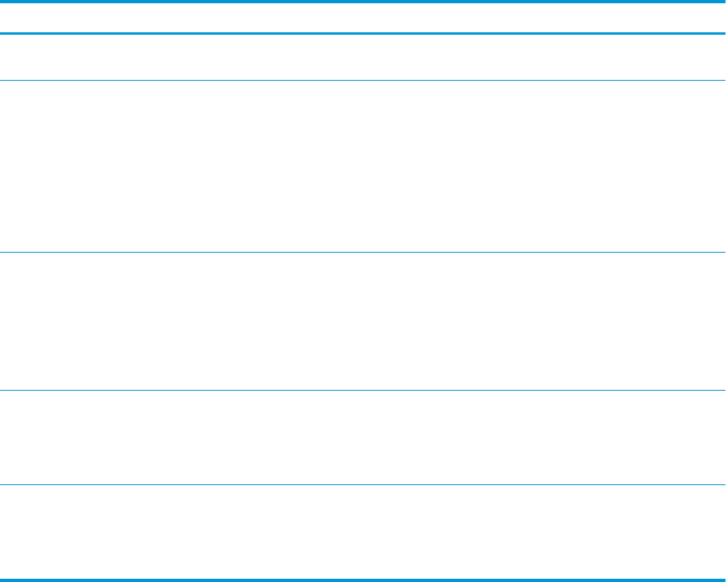Click the divider above the last row

tap(363, 484)
